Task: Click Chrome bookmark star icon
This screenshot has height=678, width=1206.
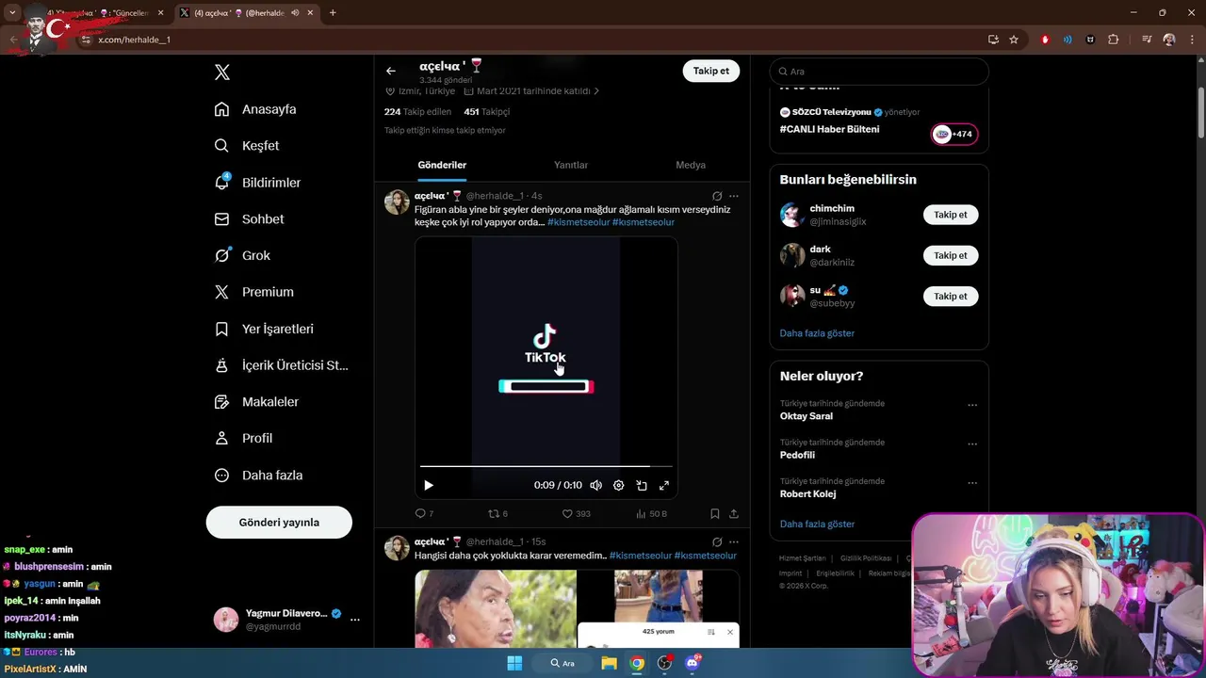Action: pyautogui.click(x=1014, y=40)
